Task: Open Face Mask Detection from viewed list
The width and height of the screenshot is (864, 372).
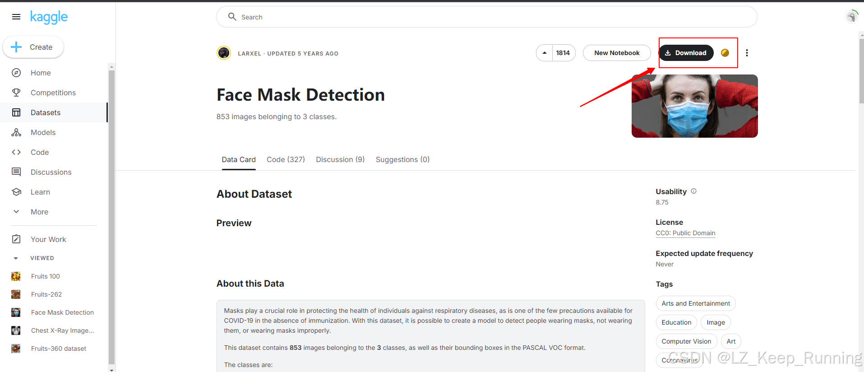Action: [62, 312]
